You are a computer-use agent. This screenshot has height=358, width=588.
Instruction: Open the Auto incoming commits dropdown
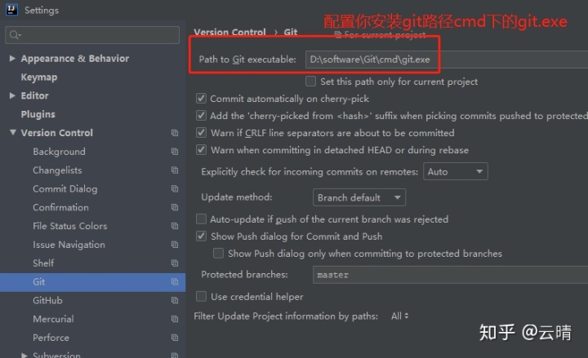455,171
